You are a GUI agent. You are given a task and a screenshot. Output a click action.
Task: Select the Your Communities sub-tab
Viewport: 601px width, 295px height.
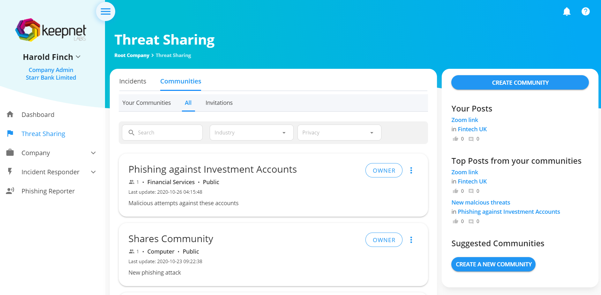tap(146, 103)
